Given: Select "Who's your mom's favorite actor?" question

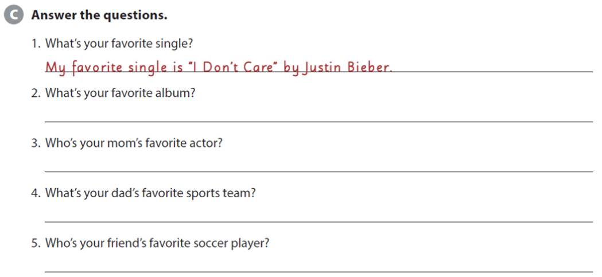Looking at the screenshot, I should coord(133,143).
